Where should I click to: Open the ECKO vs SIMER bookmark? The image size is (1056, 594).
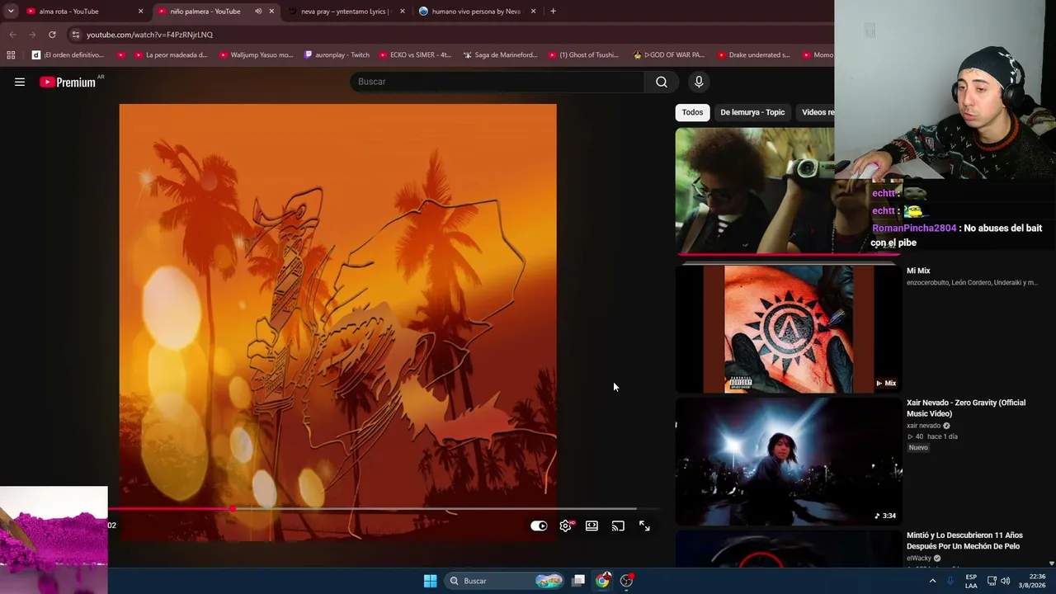(416, 55)
